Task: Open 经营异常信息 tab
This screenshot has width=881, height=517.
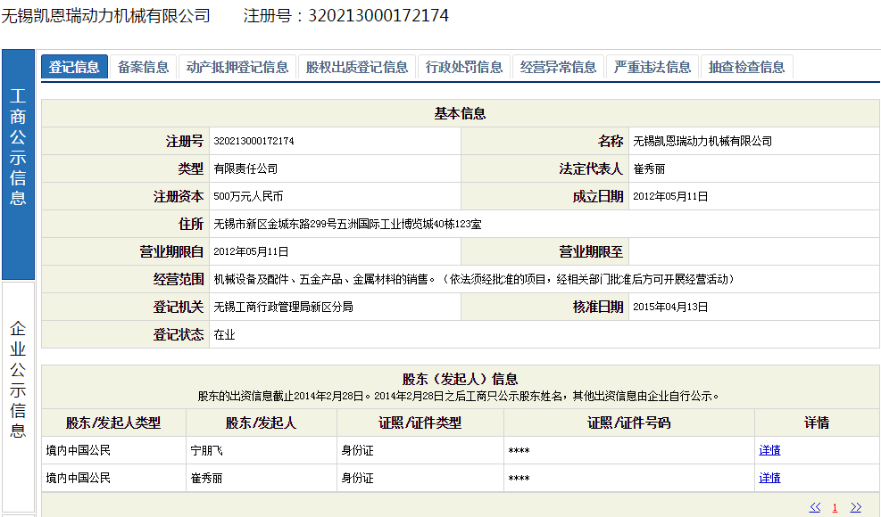Action: [559, 67]
